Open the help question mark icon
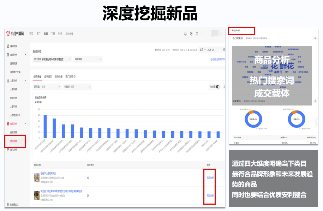323x211 pixels. pyautogui.click(x=197, y=33)
